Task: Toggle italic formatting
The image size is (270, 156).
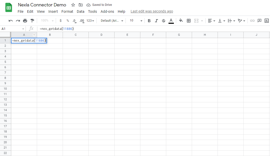Action: (156, 21)
